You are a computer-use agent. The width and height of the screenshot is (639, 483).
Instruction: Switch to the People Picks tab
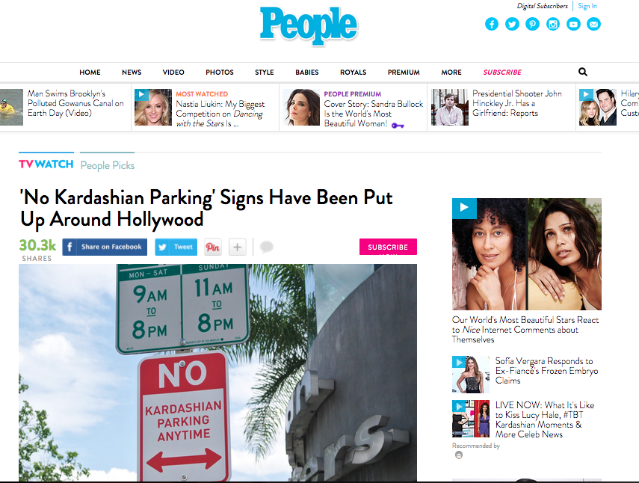click(x=108, y=165)
